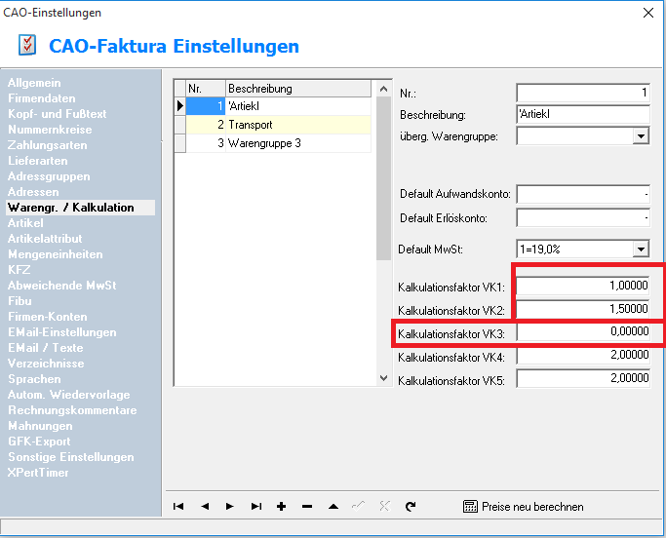Open EMail / Texte section

click(46, 348)
